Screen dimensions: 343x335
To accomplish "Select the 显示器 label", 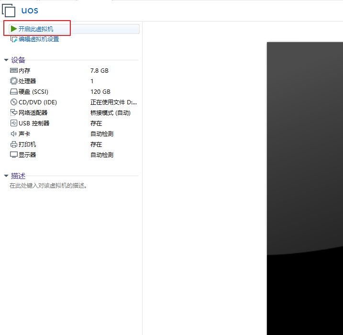I will 27,155.
